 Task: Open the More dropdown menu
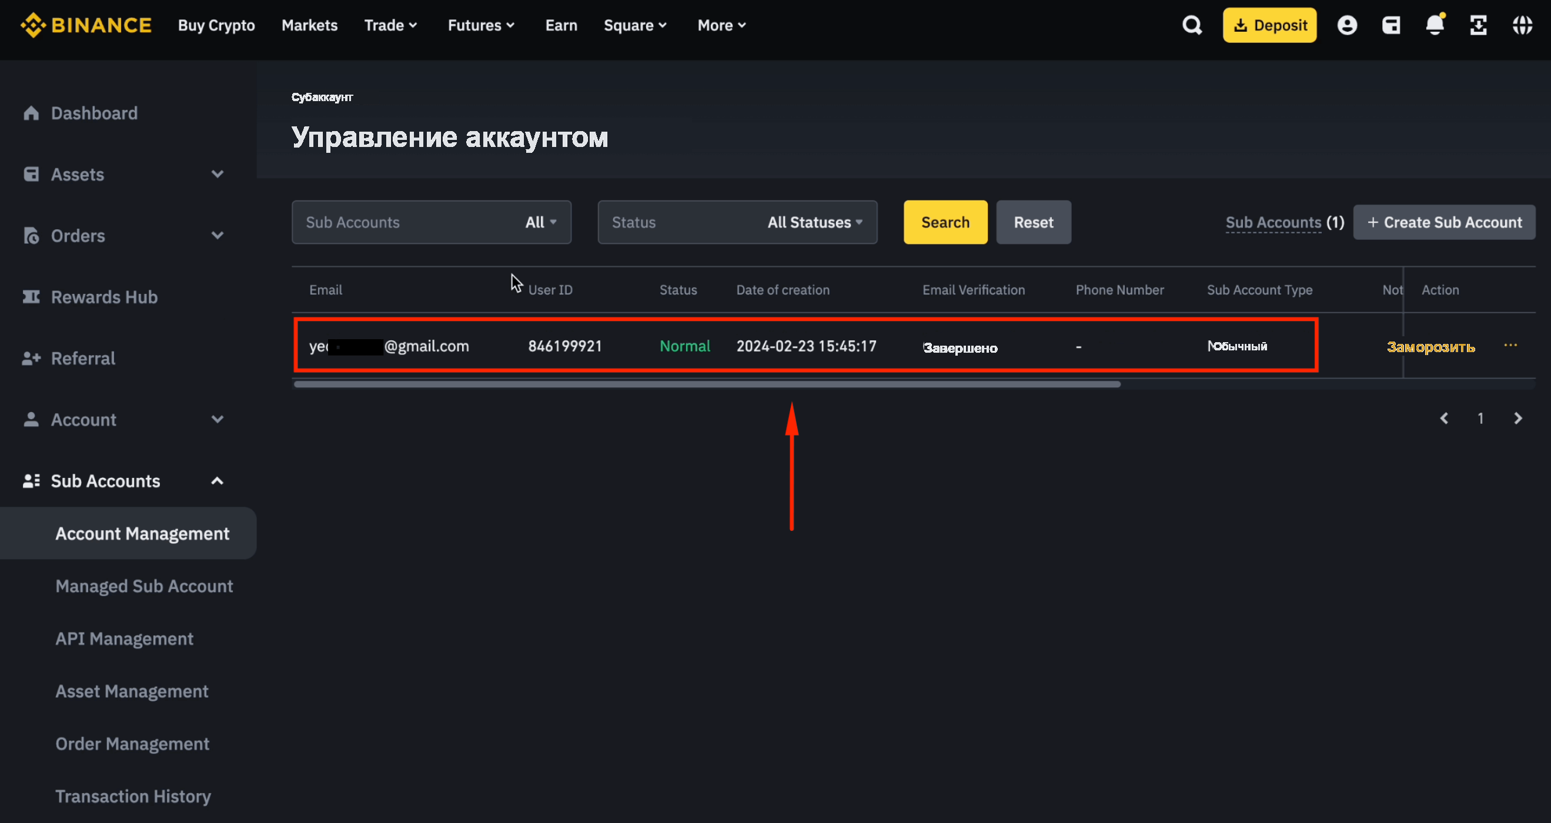tap(722, 25)
